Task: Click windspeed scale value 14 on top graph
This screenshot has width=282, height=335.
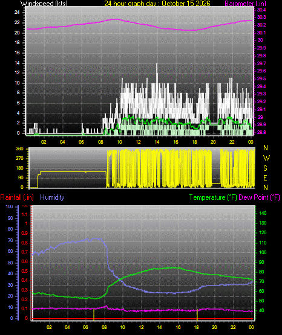Action: click(x=17, y=63)
